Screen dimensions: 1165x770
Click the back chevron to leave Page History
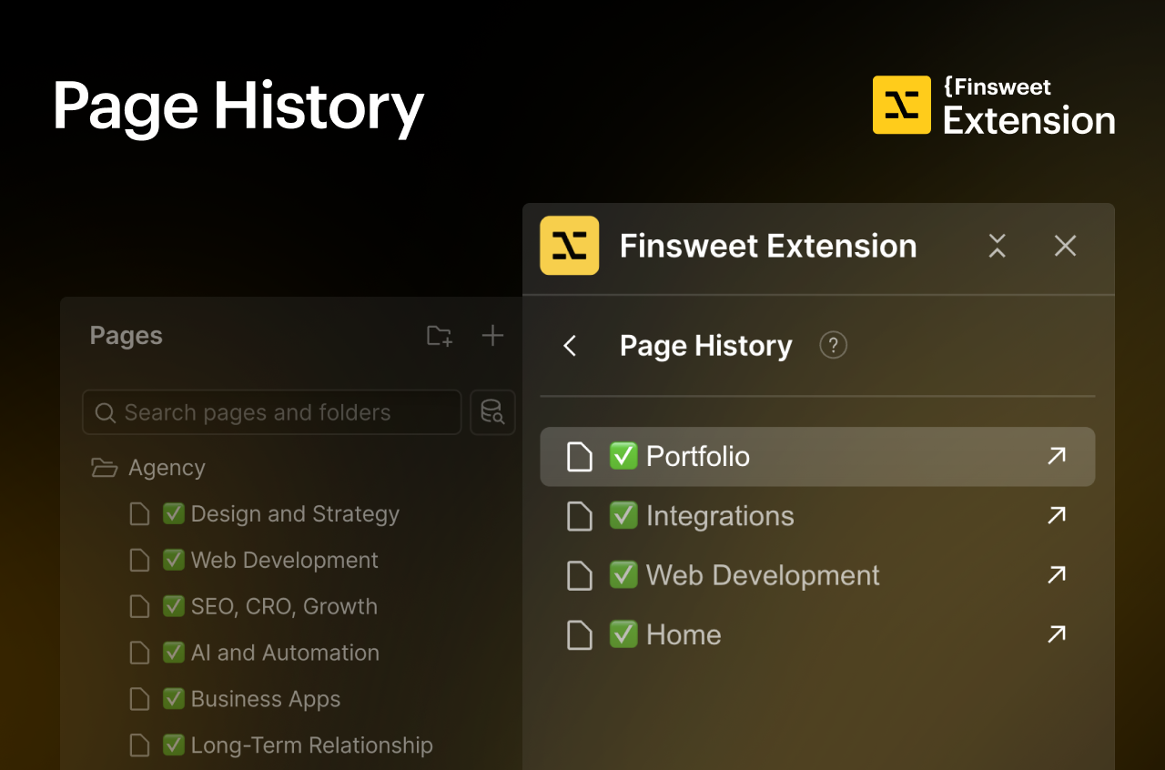(x=569, y=346)
